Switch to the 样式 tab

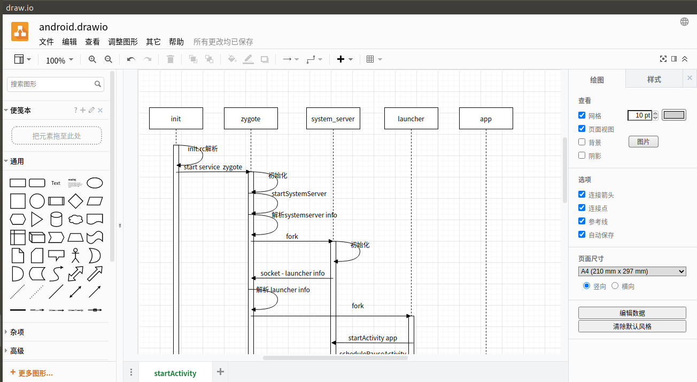coord(654,79)
